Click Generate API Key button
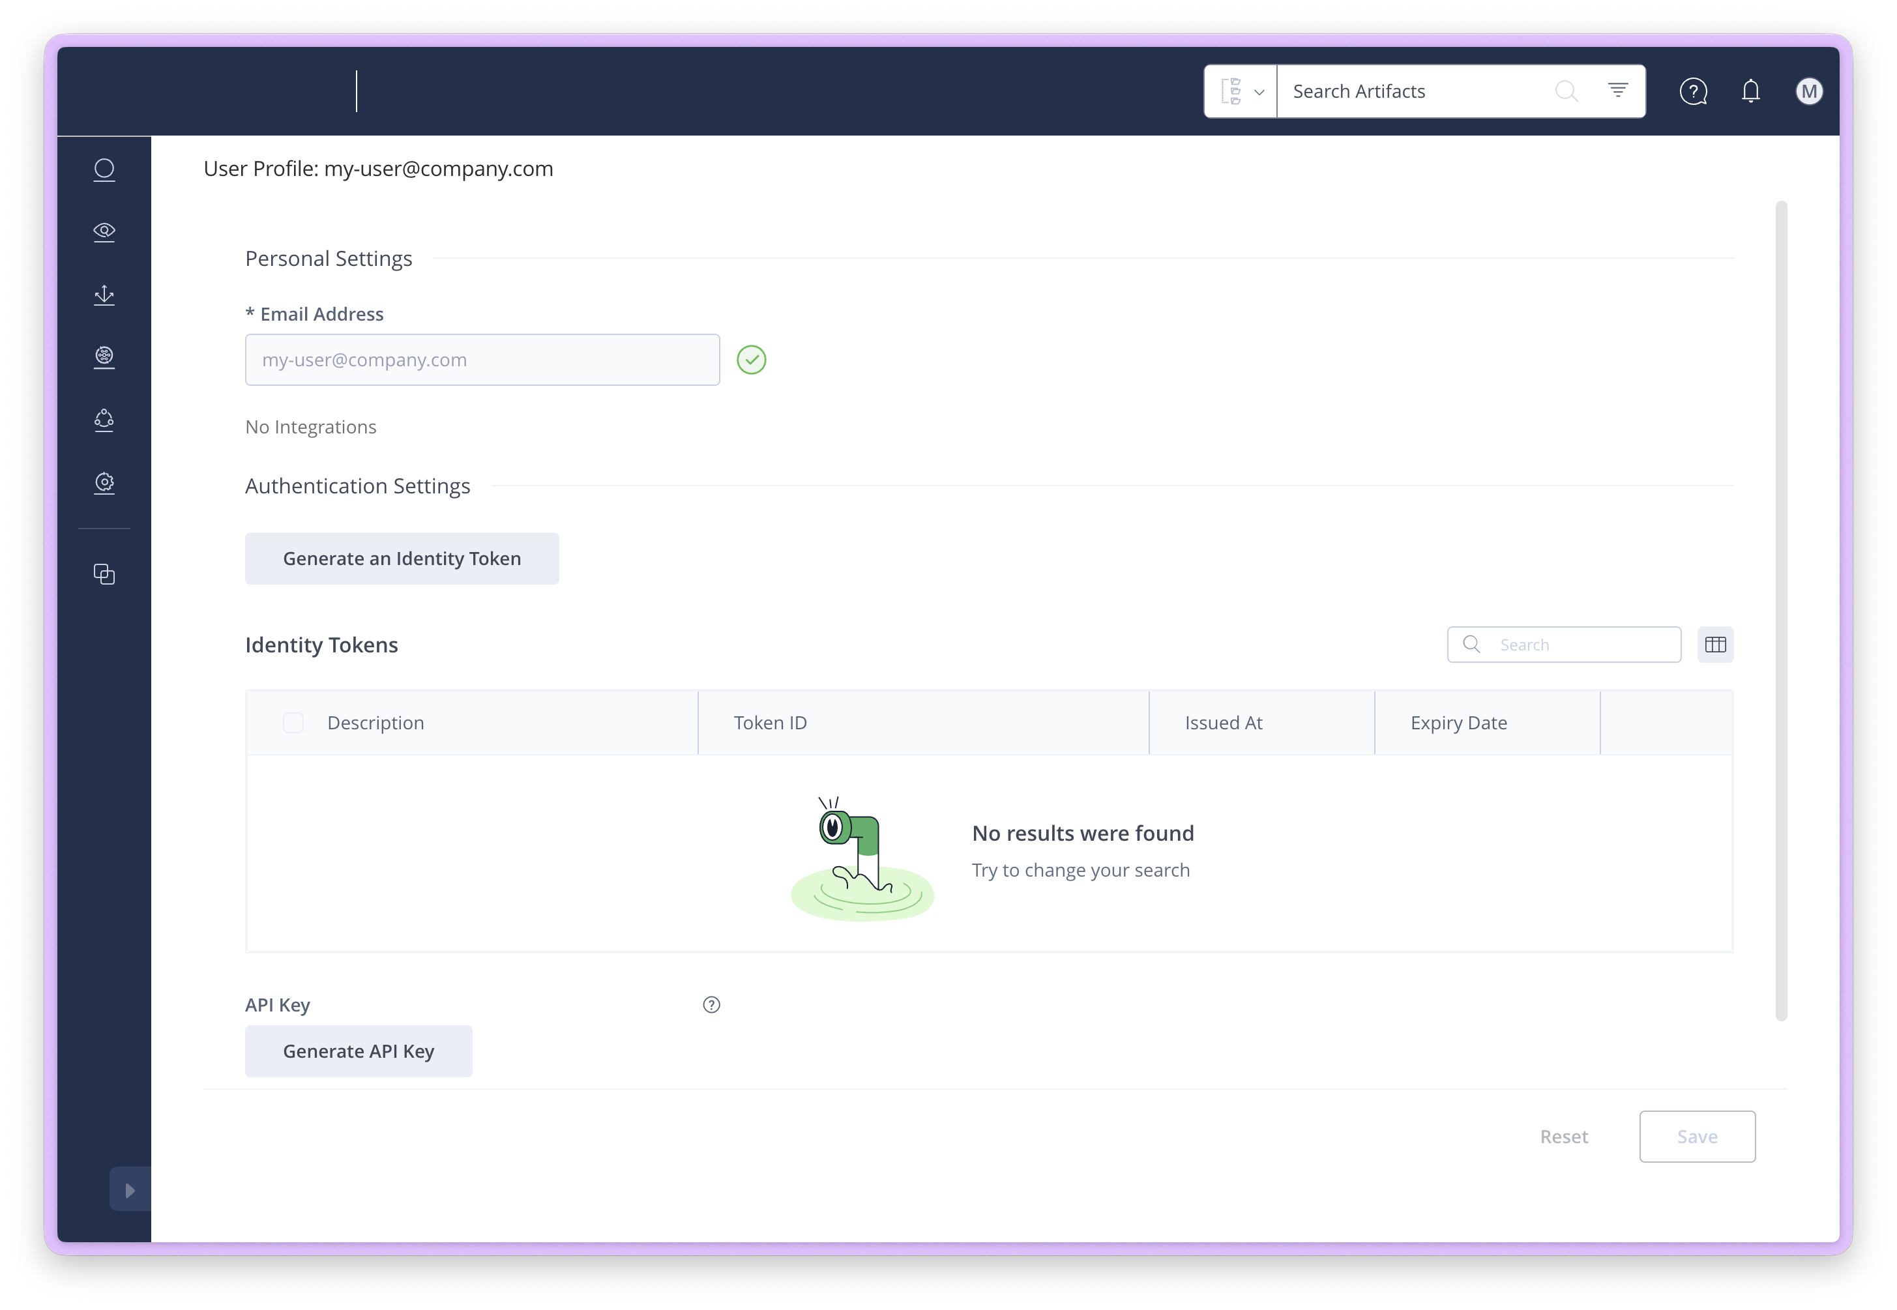This screenshot has width=1897, height=1310. point(358,1051)
